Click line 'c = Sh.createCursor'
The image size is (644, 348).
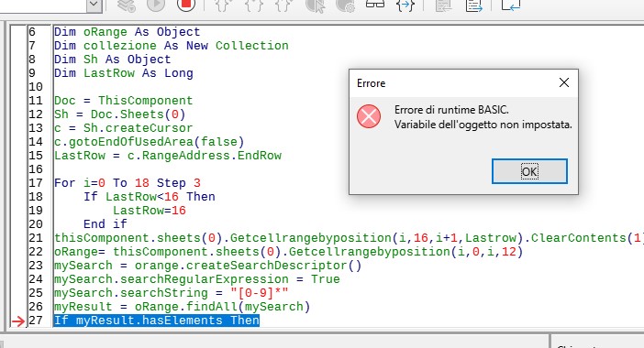[x=123, y=128]
